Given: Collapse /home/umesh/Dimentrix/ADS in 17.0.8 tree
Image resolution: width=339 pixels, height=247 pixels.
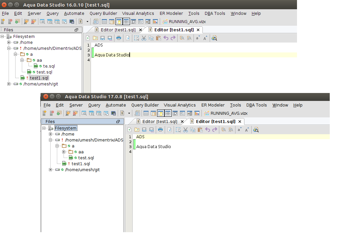Looking at the screenshot, I should pyautogui.click(x=50, y=140).
